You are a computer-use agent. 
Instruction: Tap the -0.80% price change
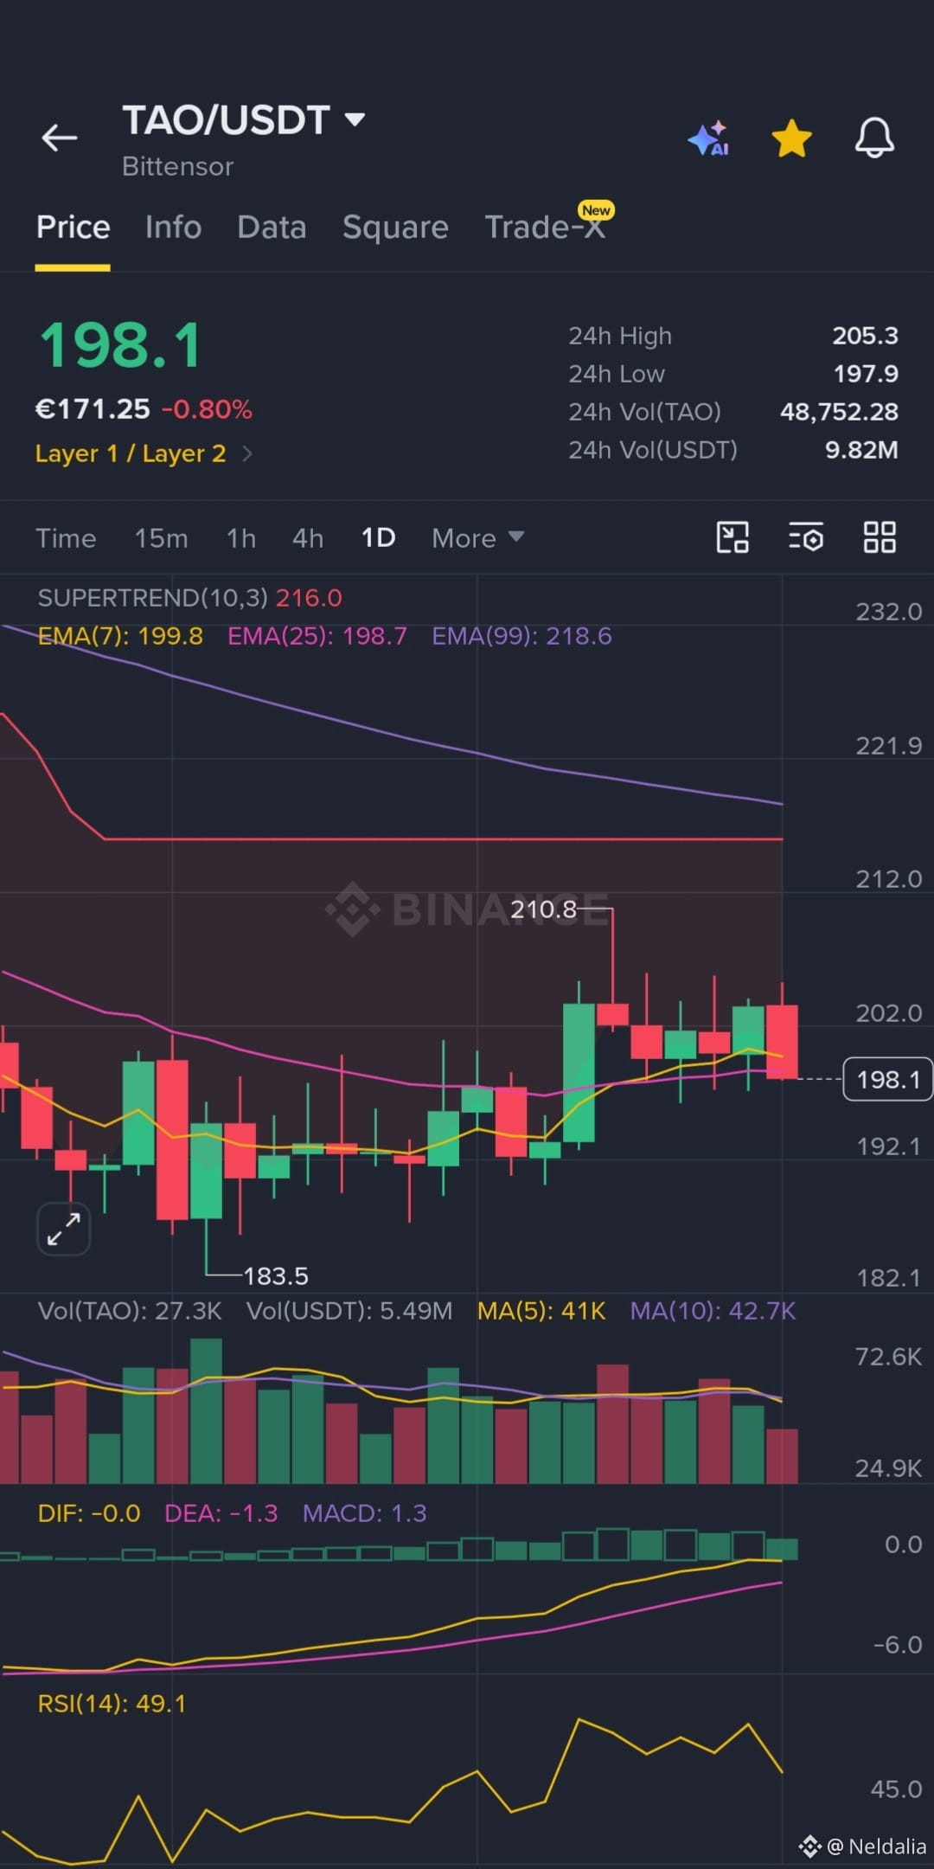click(207, 409)
